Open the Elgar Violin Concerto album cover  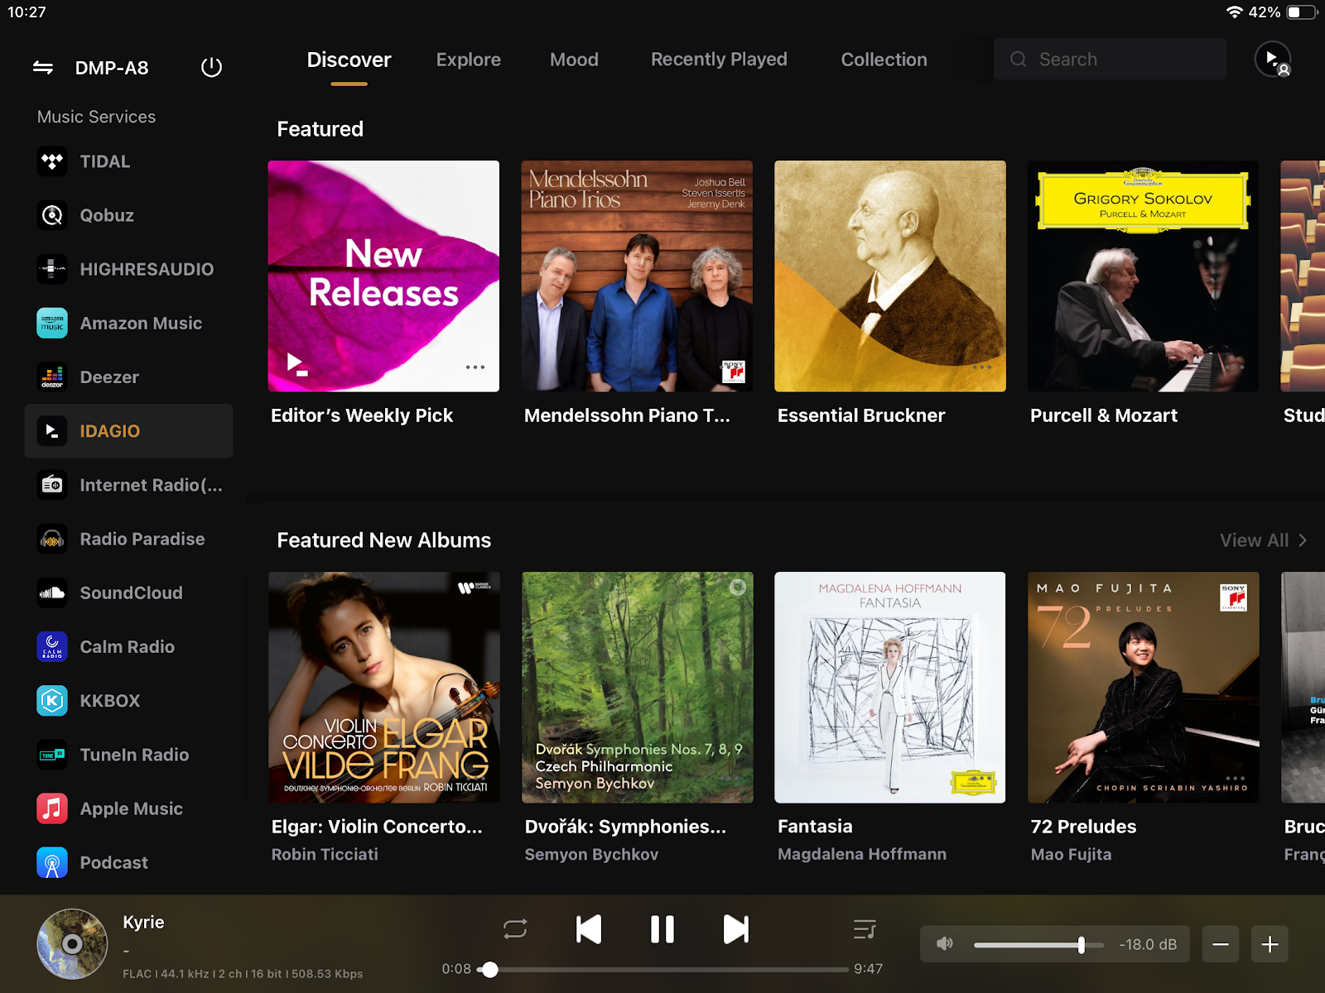(384, 688)
